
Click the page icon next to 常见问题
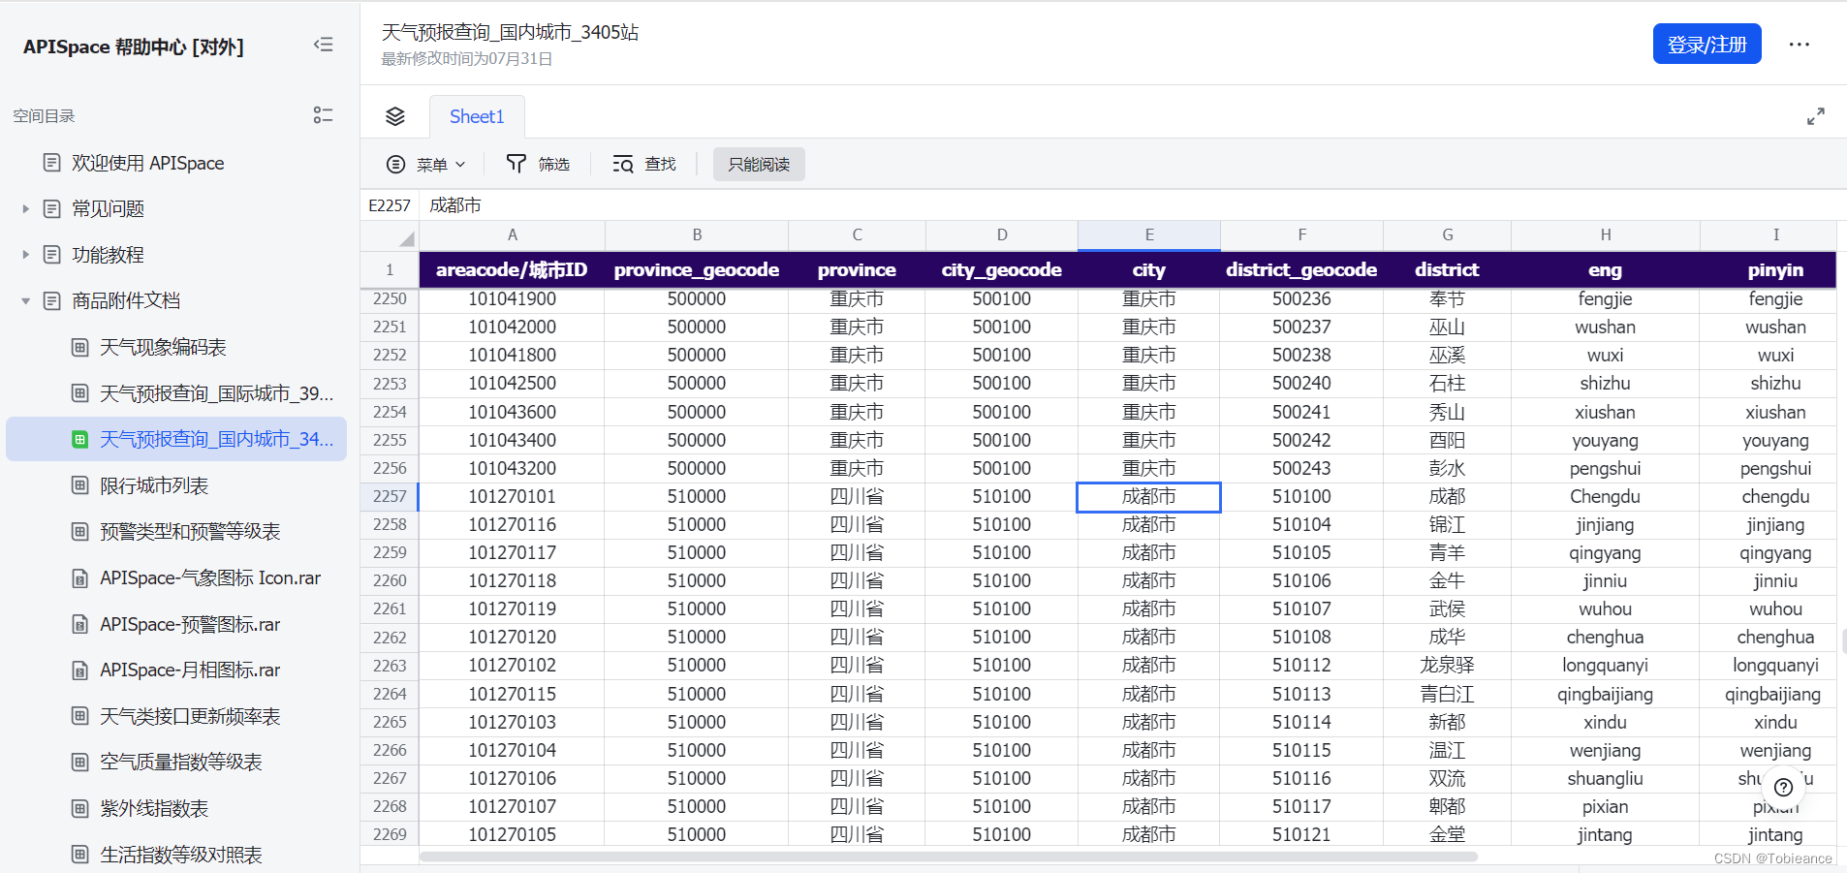52,208
